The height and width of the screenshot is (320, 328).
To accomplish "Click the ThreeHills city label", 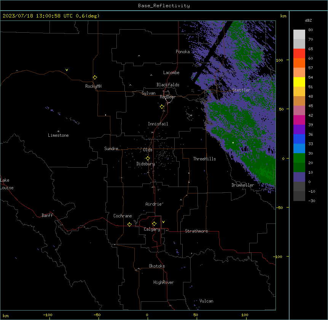I will point(204,159).
